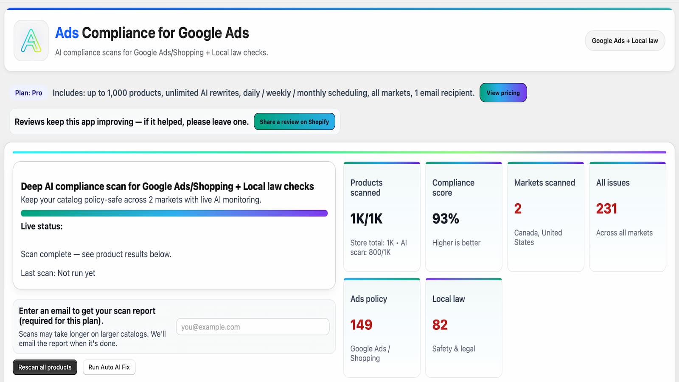Click the "Plan: Pro" badge

(28, 93)
